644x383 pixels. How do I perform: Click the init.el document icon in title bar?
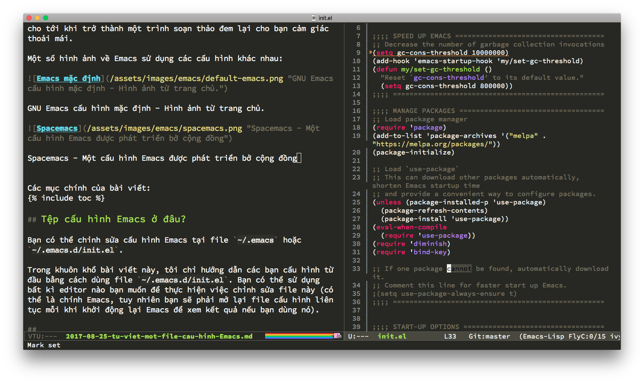tap(314, 18)
